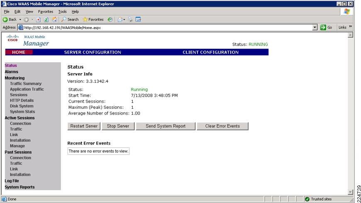Open the Search toolbar button
The image size is (361, 203).
70,20
